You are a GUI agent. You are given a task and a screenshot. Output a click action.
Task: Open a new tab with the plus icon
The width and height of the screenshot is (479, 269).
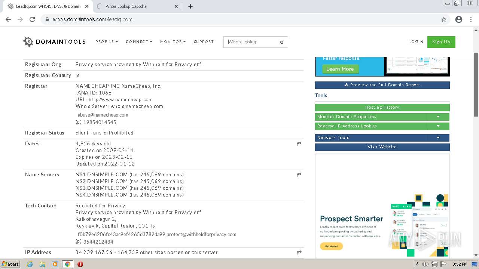190,6
